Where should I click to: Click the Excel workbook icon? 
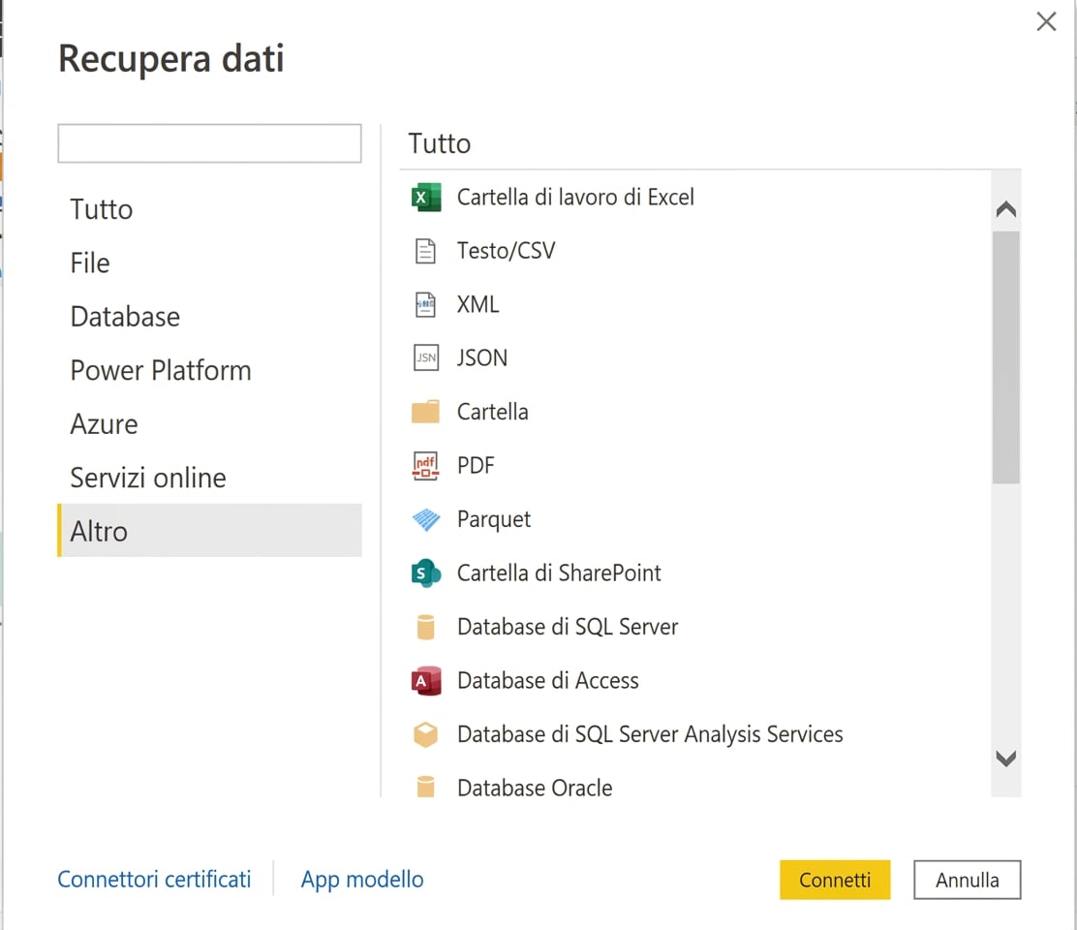coord(426,198)
